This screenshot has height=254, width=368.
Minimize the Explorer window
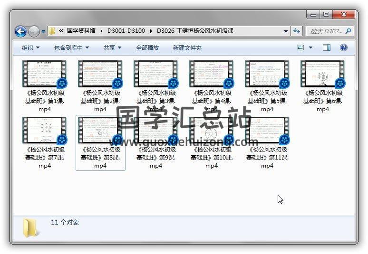pyautogui.click(x=313, y=15)
